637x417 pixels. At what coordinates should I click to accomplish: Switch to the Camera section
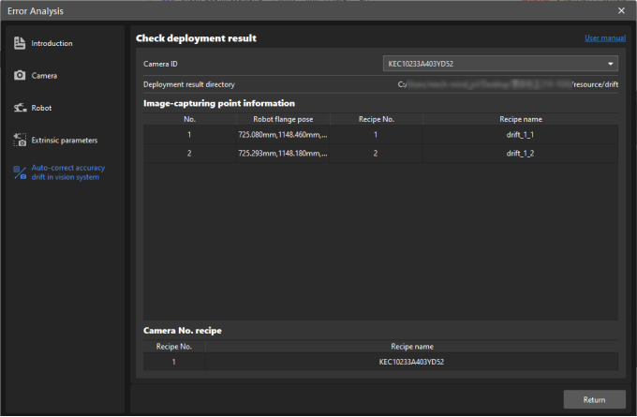pyautogui.click(x=44, y=76)
